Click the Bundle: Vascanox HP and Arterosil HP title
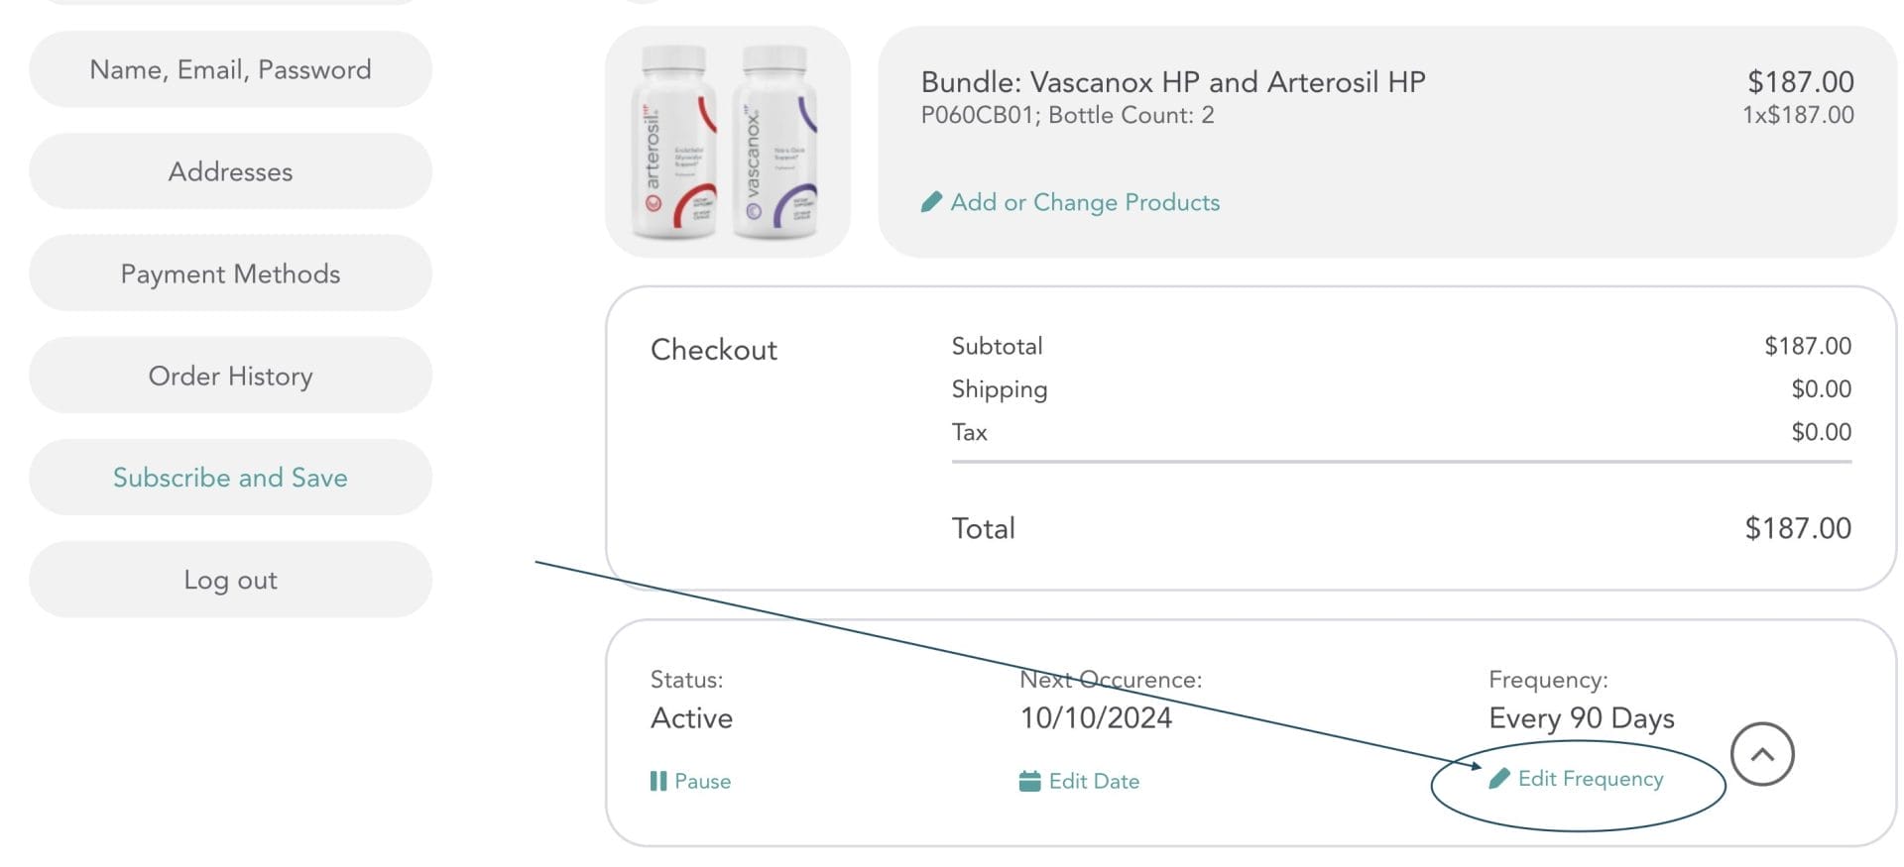Viewport: 1904px width, 867px height. tap(1173, 82)
